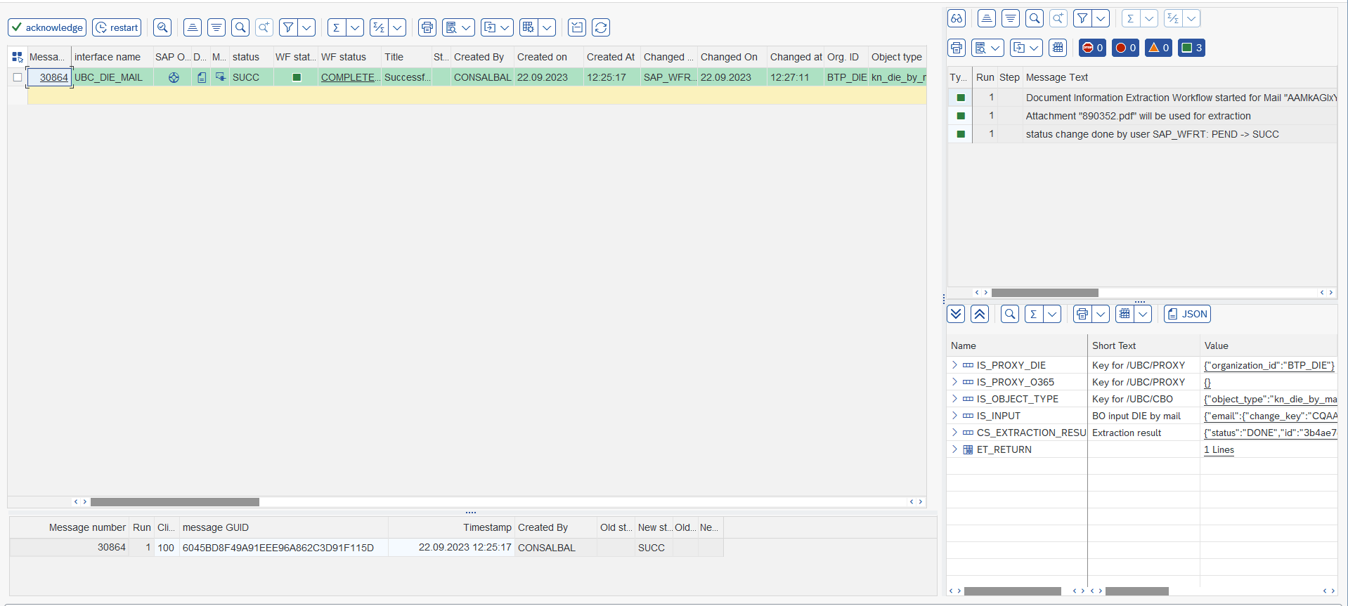Click the document icon in UBC_DIE_MAIL row
The width and height of the screenshot is (1348, 606).
click(202, 77)
